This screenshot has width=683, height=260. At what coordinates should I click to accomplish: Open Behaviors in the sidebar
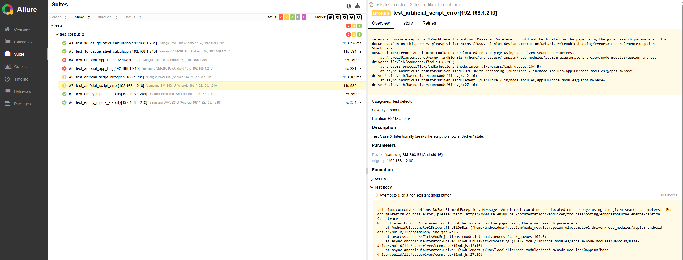click(23, 91)
